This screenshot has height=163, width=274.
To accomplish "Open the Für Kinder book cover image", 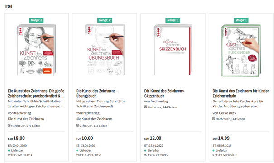I will tap(241, 51).
